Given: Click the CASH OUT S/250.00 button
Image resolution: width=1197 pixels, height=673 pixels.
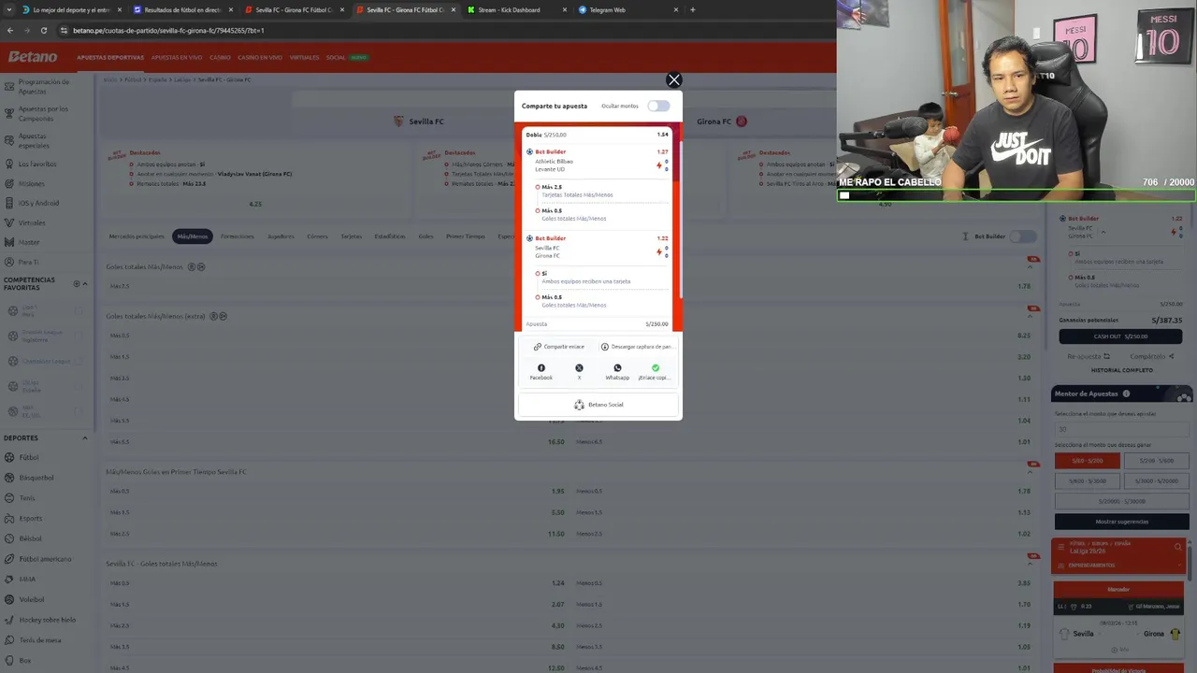Looking at the screenshot, I should tap(1120, 336).
